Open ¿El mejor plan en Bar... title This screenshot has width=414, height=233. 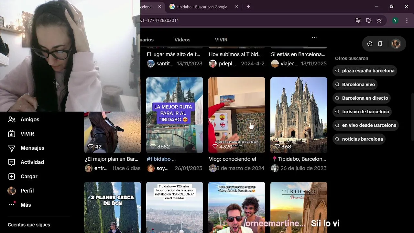pos(112,159)
